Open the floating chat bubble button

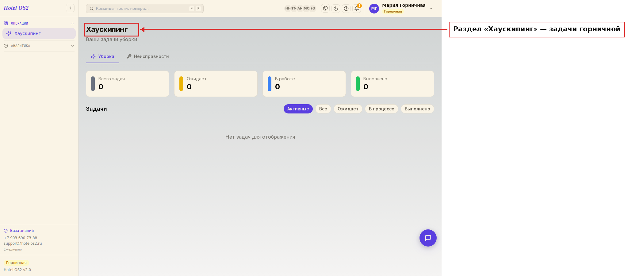pos(428,238)
